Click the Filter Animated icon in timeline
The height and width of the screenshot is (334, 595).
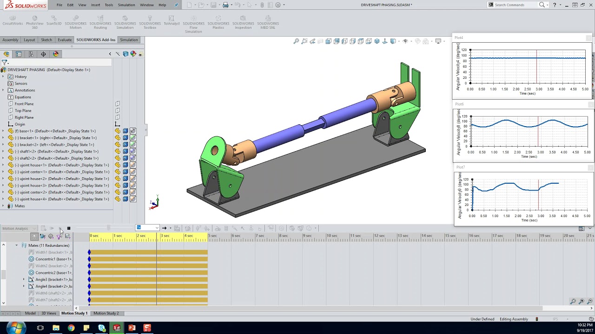42,236
